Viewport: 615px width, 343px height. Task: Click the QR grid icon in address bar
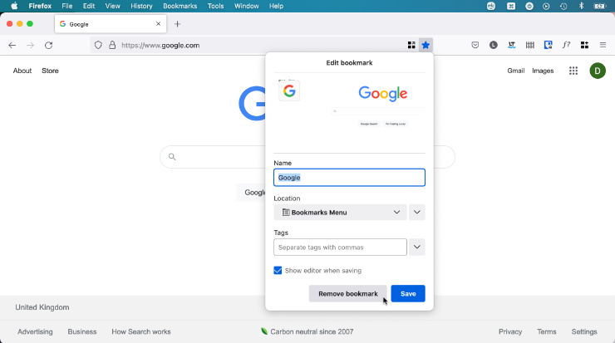[411, 45]
